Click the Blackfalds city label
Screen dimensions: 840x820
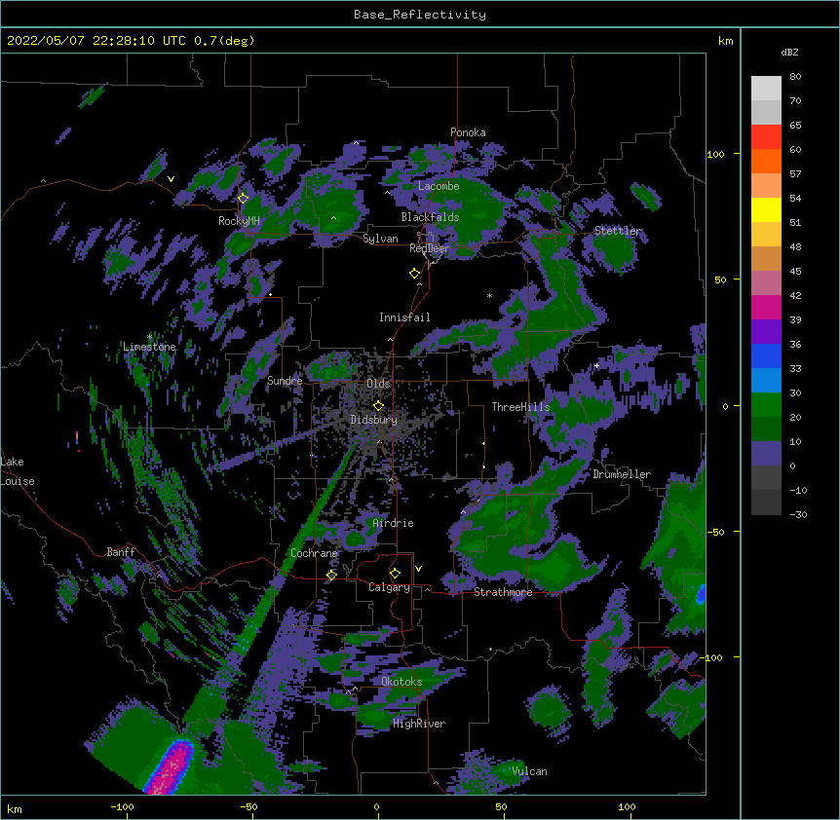point(430,217)
